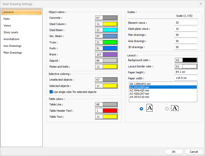This screenshot has width=205, height=156.
Task: Select the landscape page orientation icon
Action: click(175, 108)
